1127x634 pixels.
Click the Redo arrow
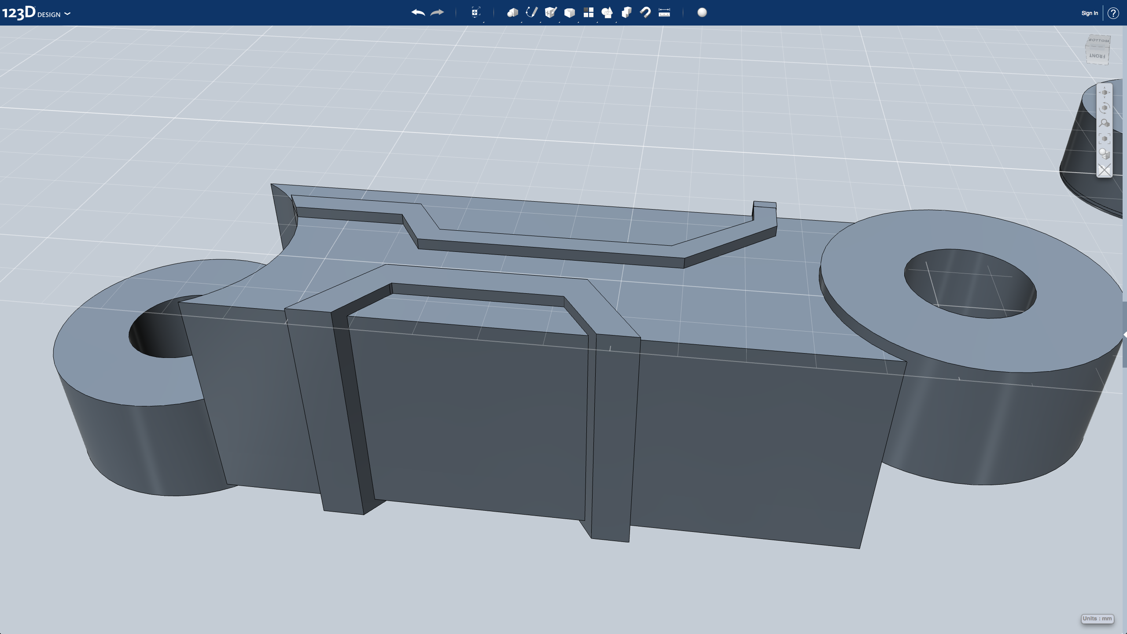pos(437,13)
